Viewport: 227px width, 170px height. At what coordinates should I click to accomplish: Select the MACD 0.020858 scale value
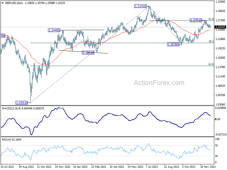220,108
